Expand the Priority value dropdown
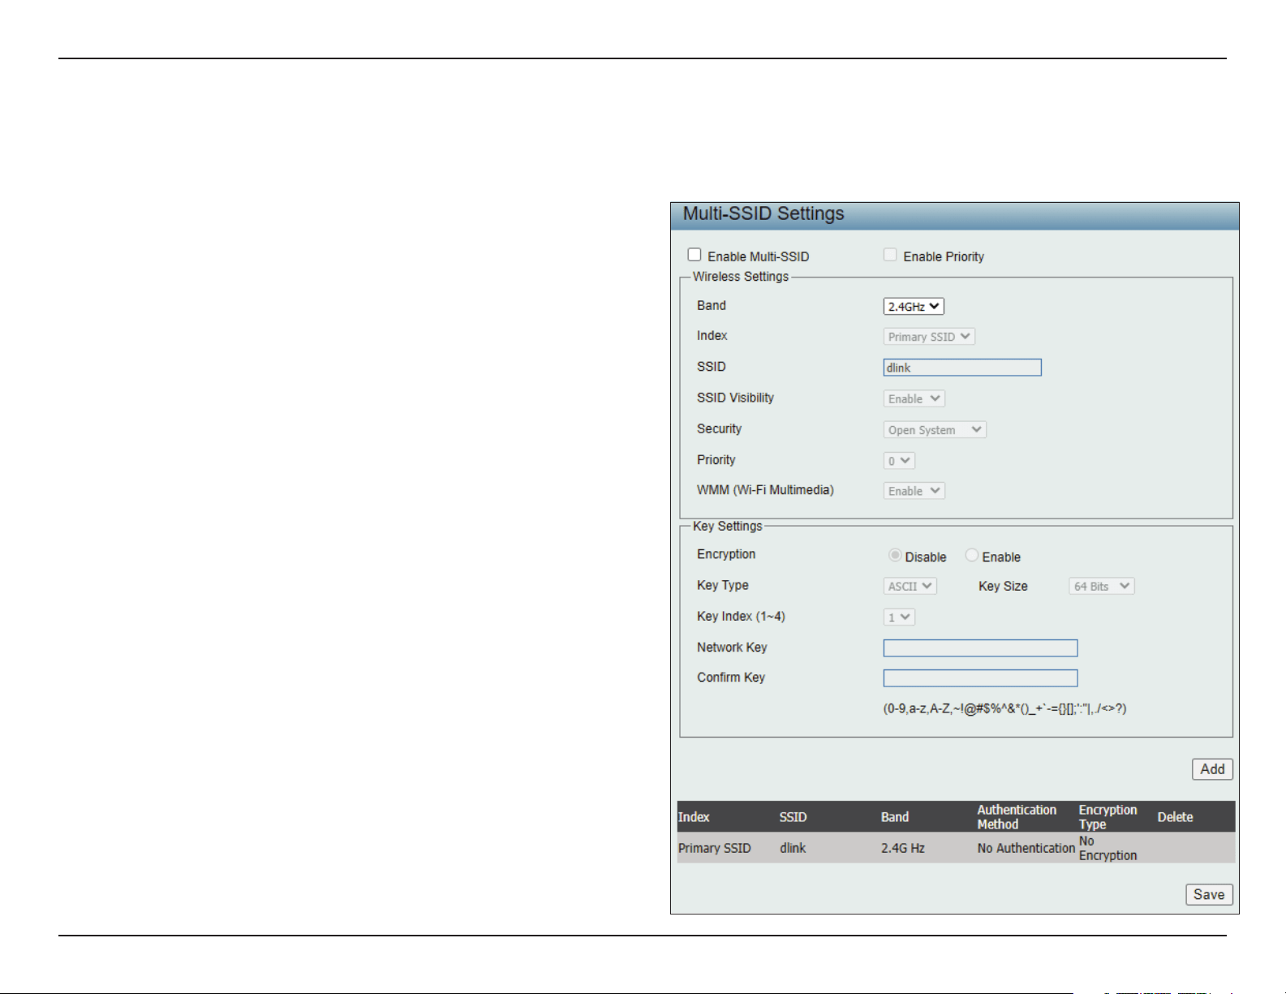Screen dimensions: 1286x994 [899, 461]
